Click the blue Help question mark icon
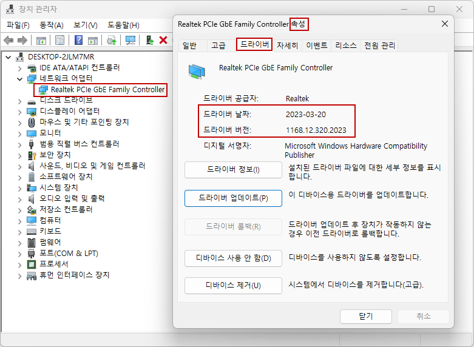This screenshot has height=347, width=474. click(x=78, y=40)
